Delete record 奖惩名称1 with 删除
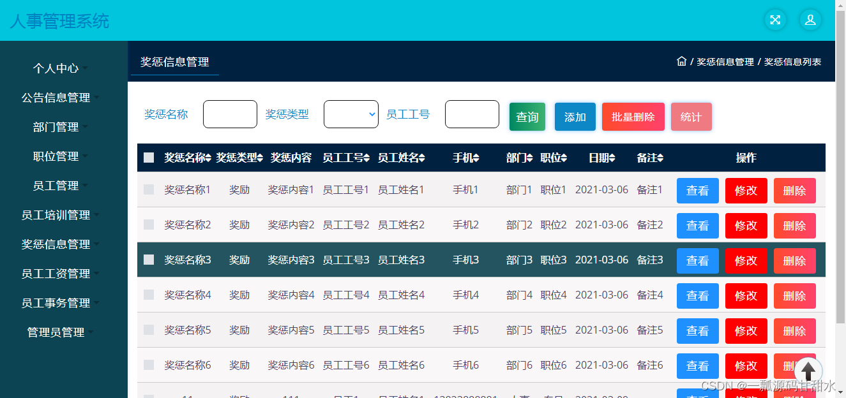This screenshot has height=398, width=846. coord(795,191)
